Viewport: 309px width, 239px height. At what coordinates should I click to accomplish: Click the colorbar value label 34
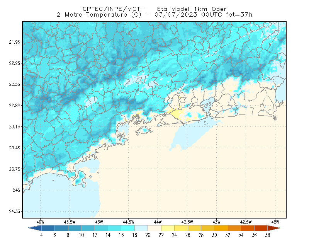pyautogui.click(x=241, y=235)
